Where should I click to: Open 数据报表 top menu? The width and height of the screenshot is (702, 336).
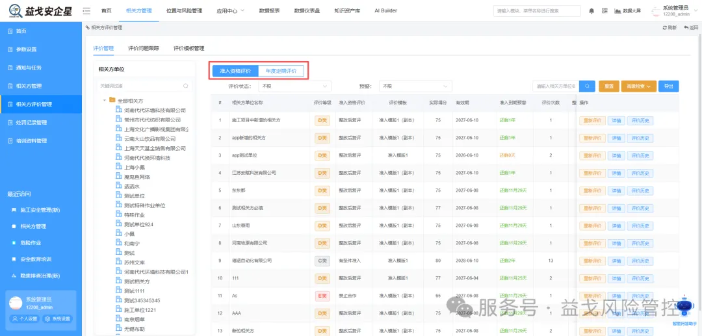(270, 11)
